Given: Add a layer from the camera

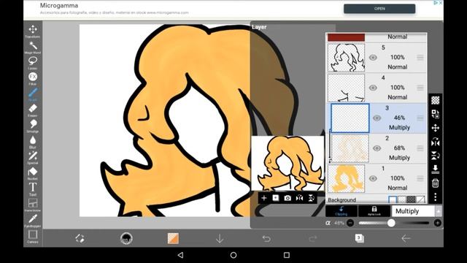Looking at the screenshot, I should point(287,198).
